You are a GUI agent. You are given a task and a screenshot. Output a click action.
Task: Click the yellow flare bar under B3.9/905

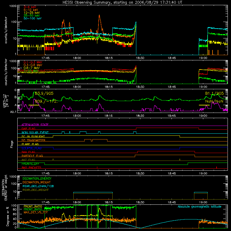tap(34, 105)
